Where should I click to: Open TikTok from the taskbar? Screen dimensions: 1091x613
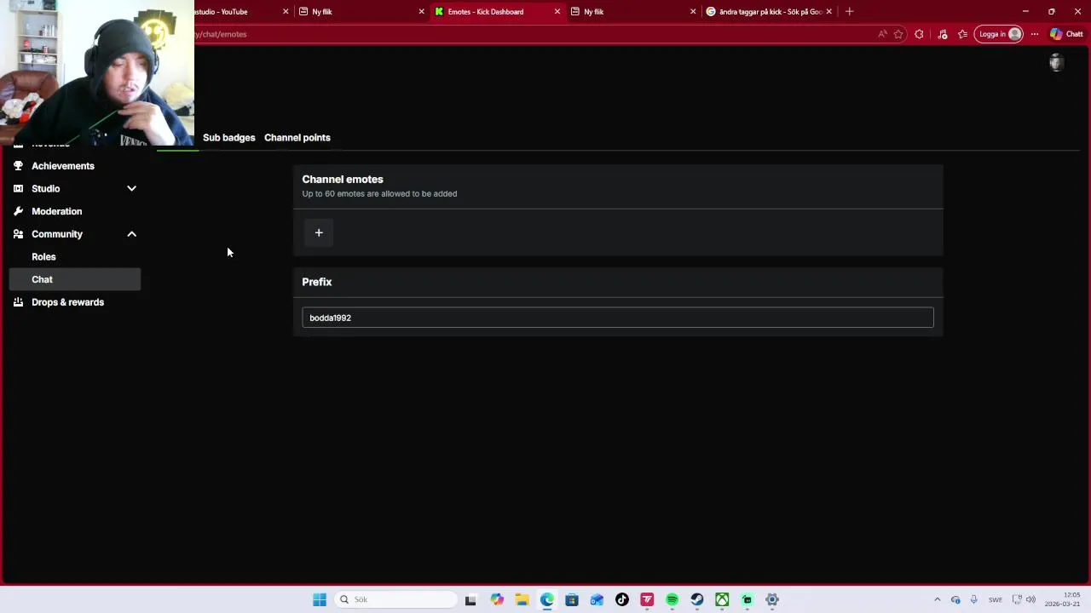coord(622,599)
